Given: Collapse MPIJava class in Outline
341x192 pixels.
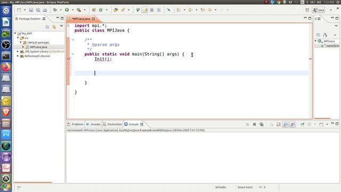Looking at the screenshot, I should click(315, 41).
